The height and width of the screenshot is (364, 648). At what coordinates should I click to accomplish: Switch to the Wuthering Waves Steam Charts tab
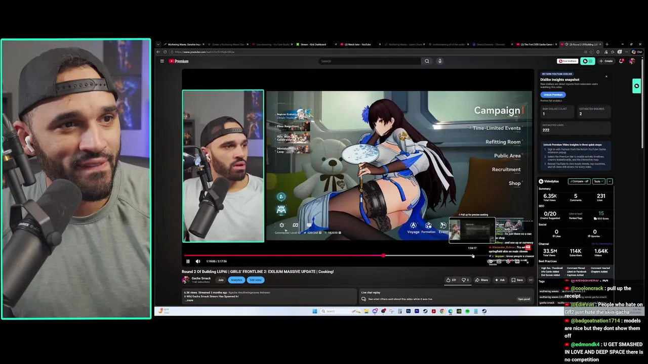(x=406, y=44)
